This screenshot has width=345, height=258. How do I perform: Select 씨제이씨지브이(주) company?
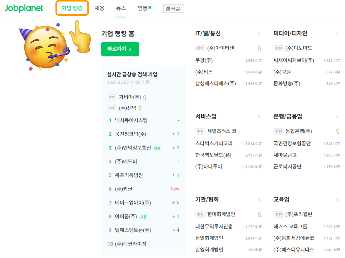pyautogui.click(x=294, y=60)
